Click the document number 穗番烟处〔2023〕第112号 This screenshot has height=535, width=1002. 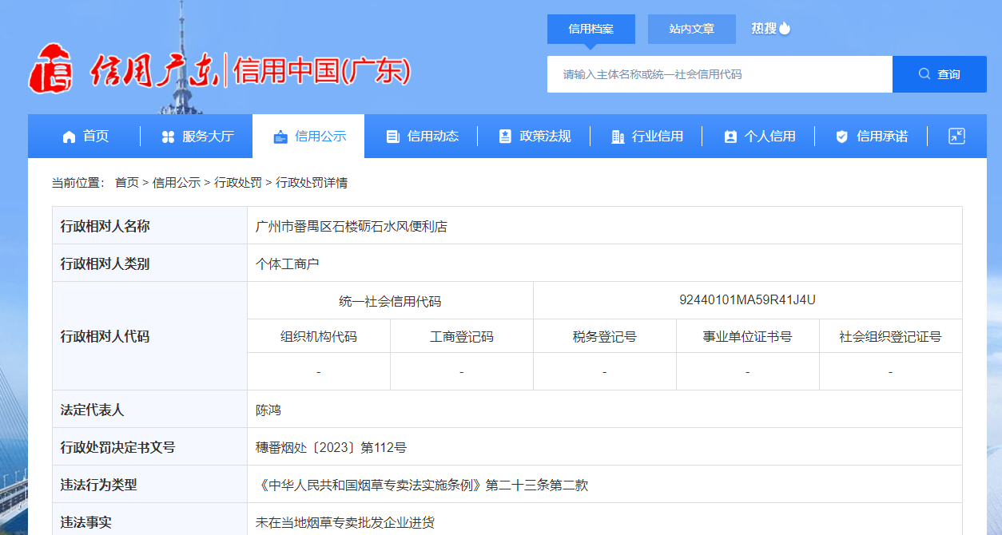pos(332,447)
